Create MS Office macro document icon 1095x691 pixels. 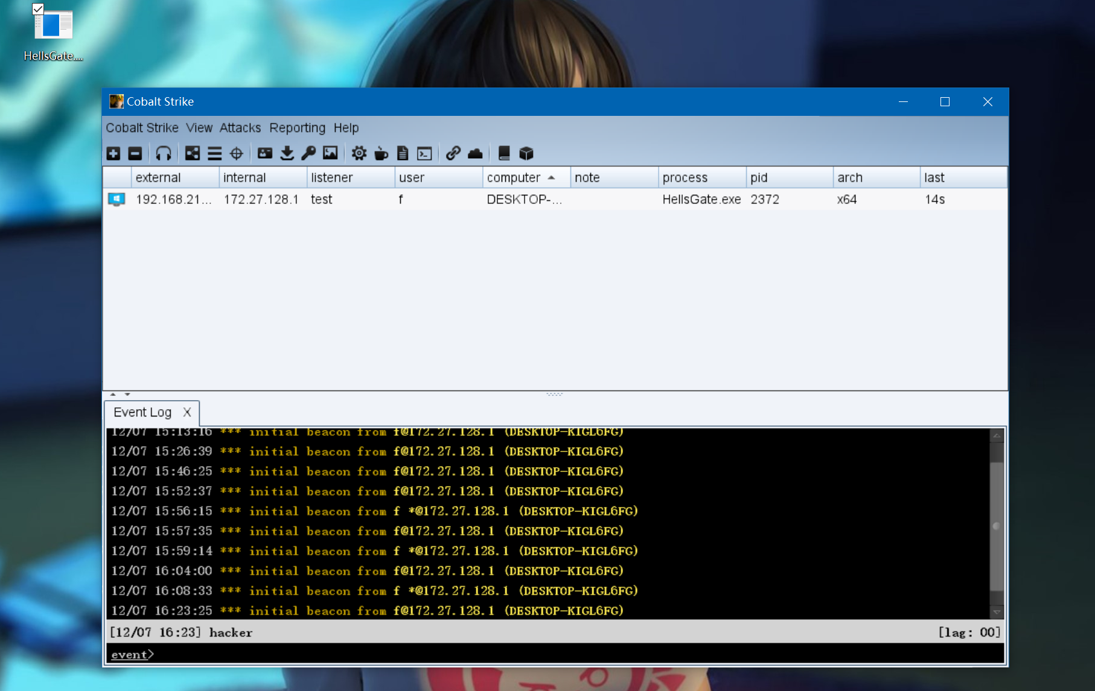click(403, 153)
